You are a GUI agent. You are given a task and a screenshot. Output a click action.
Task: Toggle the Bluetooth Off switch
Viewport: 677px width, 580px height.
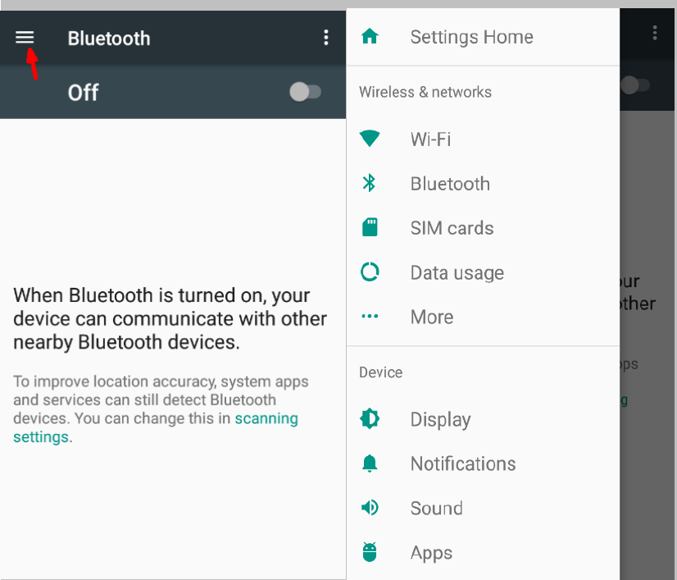(305, 92)
